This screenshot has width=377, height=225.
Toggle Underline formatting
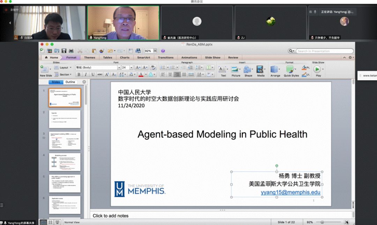tap(93, 74)
